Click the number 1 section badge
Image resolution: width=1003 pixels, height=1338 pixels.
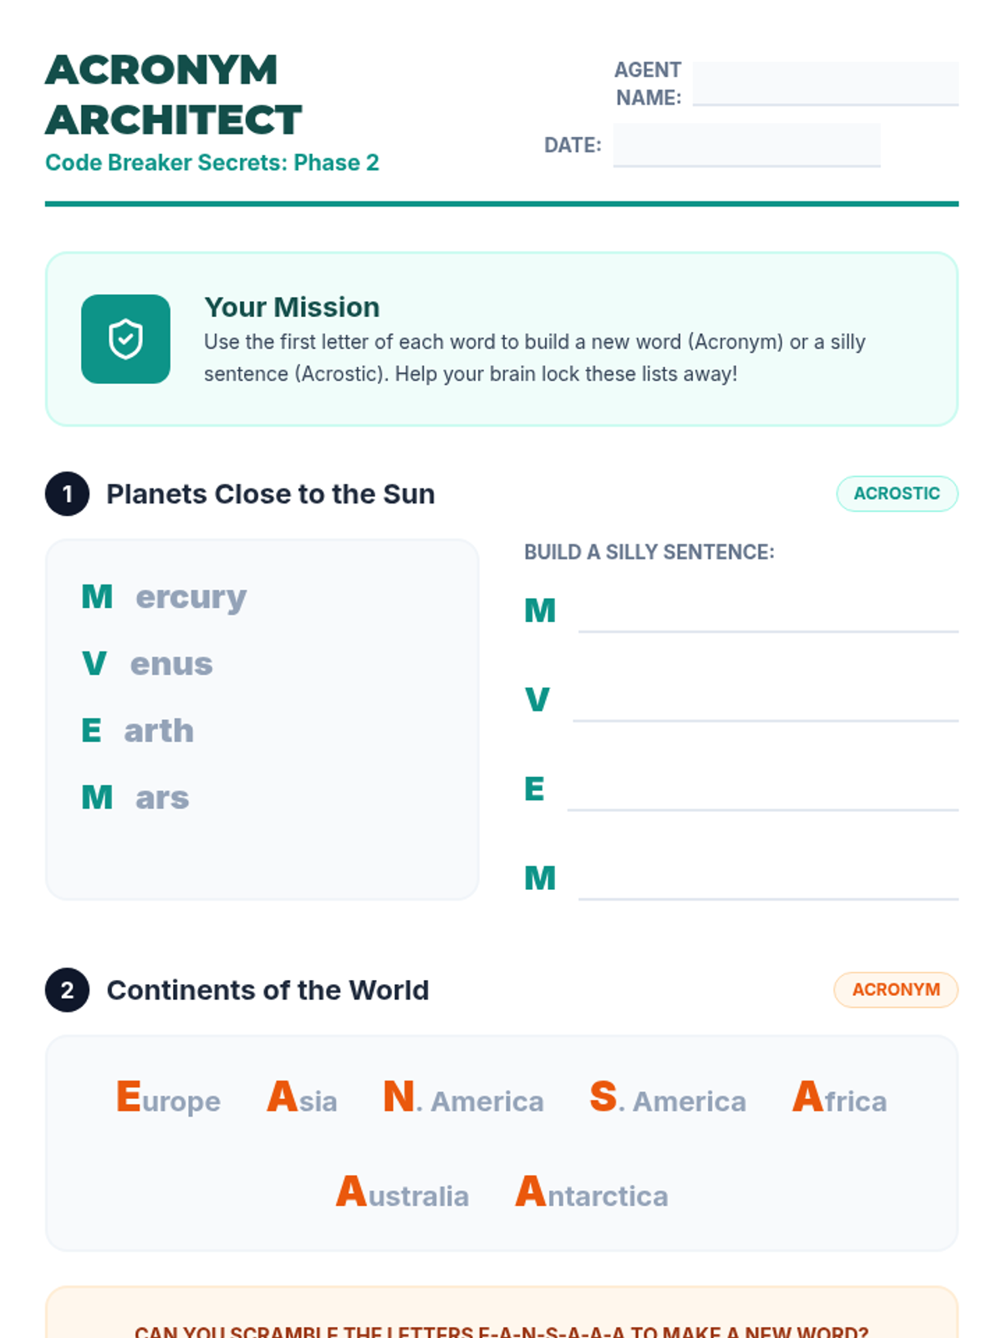point(67,494)
